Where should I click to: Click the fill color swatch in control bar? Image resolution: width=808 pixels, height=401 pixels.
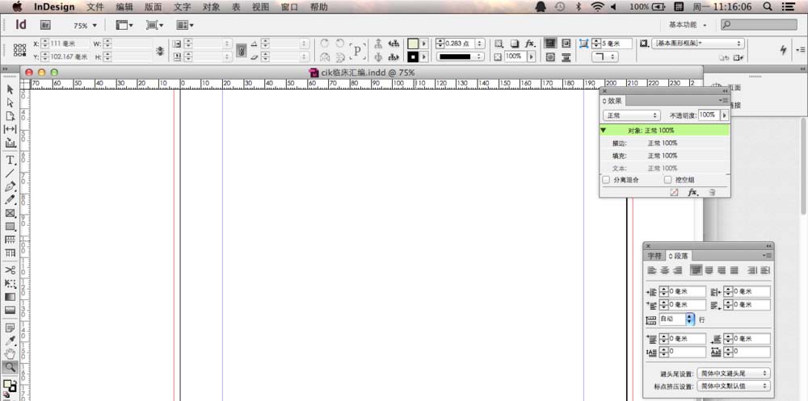click(x=414, y=43)
